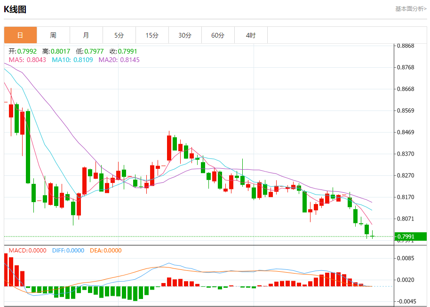Click the 0.8071 price axis label
Image resolution: width=430 pixels, height=307 pixels.
click(406, 219)
